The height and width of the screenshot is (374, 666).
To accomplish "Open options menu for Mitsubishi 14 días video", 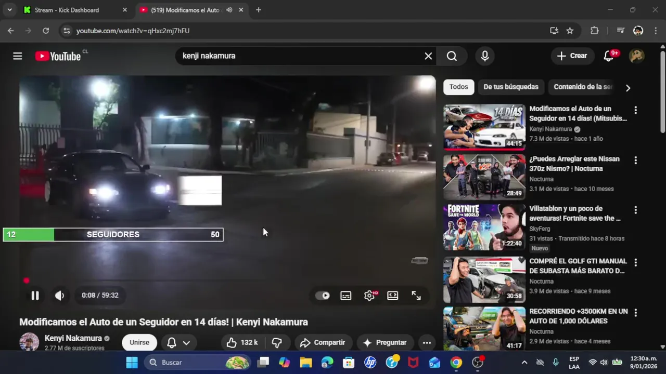I will tap(635, 110).
